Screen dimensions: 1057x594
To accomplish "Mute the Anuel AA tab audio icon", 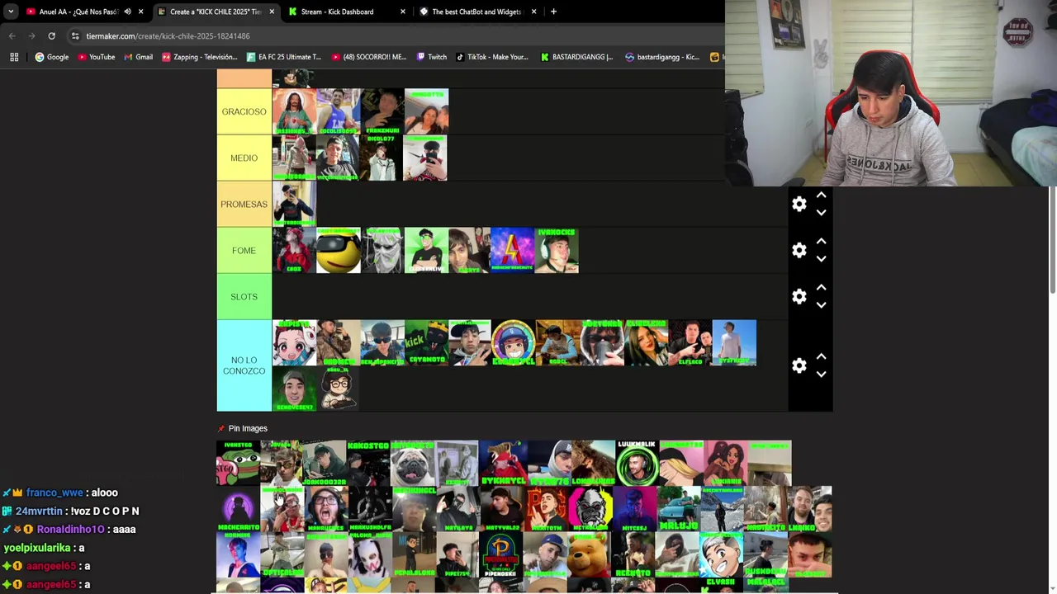I will 127,12.
